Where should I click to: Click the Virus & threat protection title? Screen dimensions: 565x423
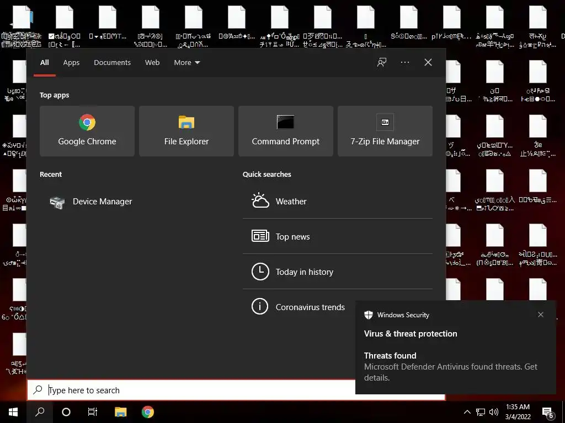pyautogui.click(x=411, y=334)
